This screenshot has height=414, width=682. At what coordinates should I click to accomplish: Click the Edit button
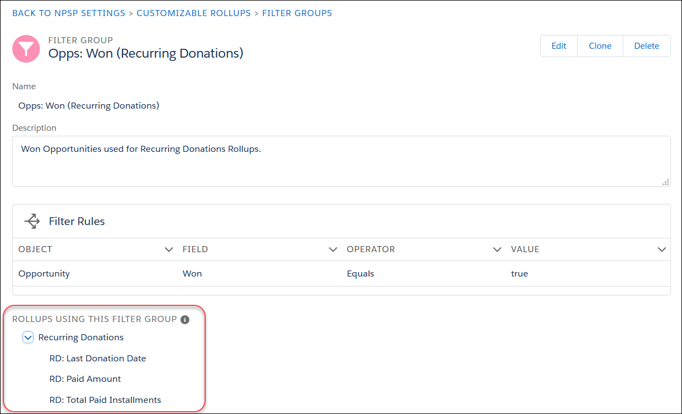tap(558, 45)
